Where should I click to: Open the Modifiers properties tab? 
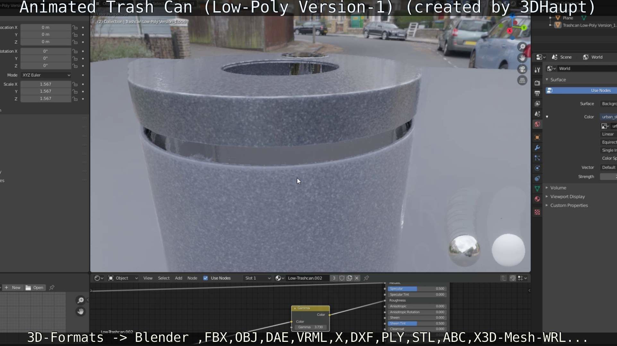[537, 148]
